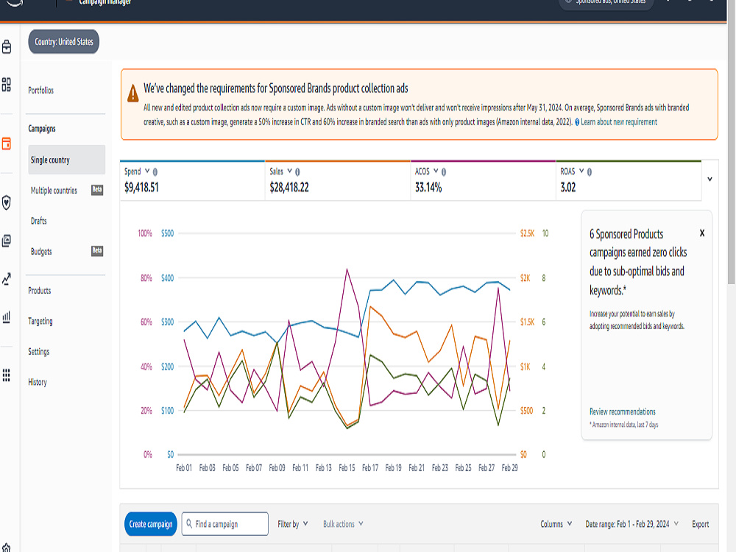Image resolution: width=736 pixels, height=552 pixels.
Task: Click the ROAS value 3.02
Action: click(568, 188)
